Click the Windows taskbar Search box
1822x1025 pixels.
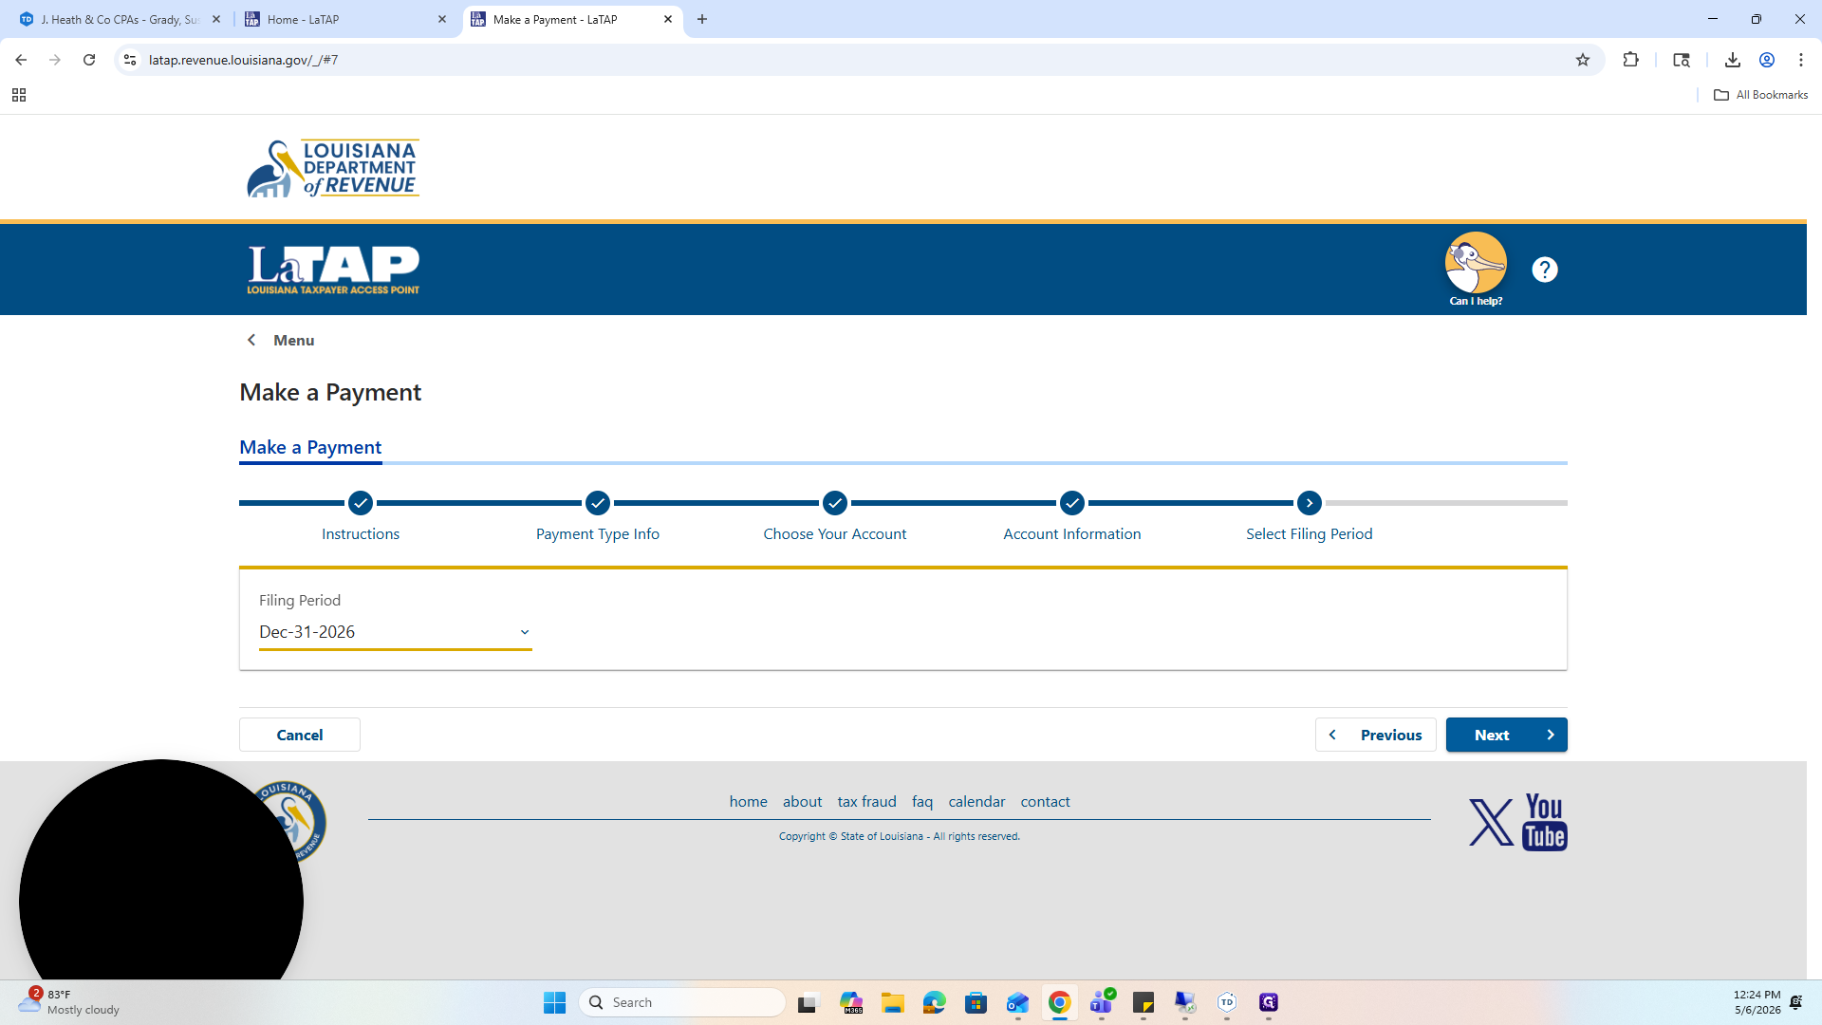coord(681,1002)
